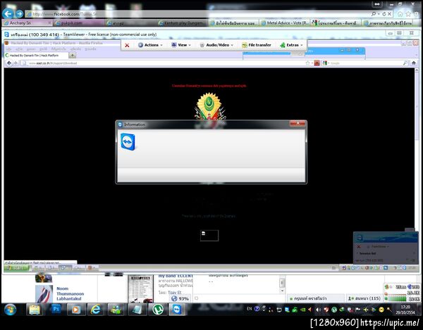Focus the remote Firefox URL bar
This screenshot has height=330, width=423.
pos(164,63)
